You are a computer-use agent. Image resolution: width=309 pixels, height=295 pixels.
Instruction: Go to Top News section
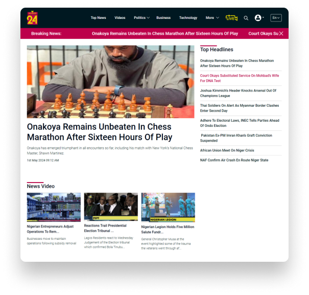(99, 18)
